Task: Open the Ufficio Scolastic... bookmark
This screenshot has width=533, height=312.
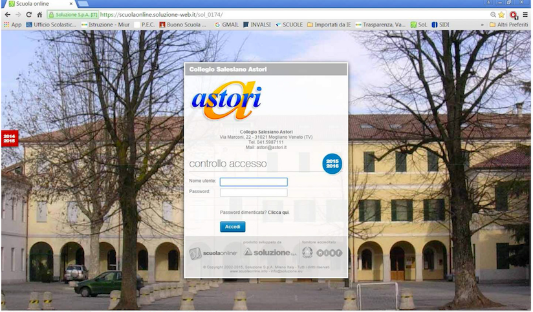Action: pyautogui.click(x=51, y=25)
